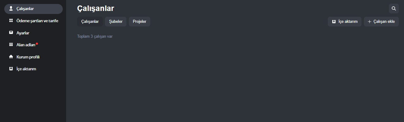Click the 'Toplam 3 çalışan var' text
Image resolution: width=404 pixels, height=122 pixels.
pos(95,37)
